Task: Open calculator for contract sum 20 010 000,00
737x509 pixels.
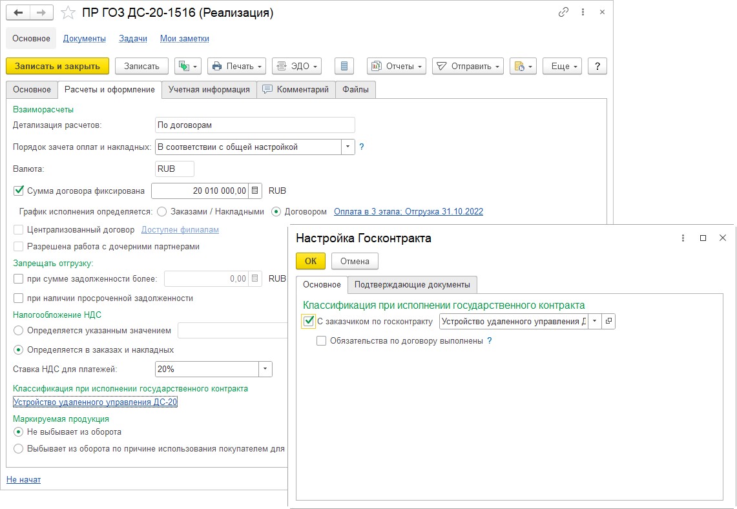Action: [x=254, y=191]
